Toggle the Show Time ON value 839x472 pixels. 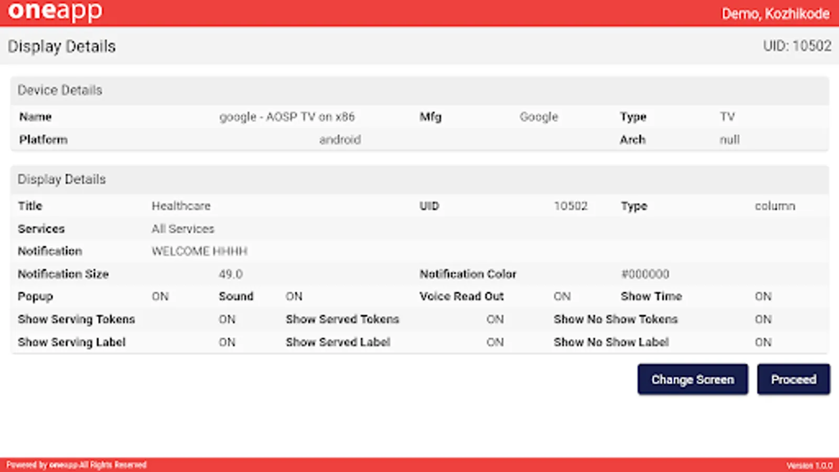(x=762, y=296)
